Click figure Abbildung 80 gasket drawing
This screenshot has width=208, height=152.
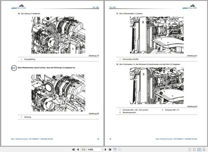point(58,93)
